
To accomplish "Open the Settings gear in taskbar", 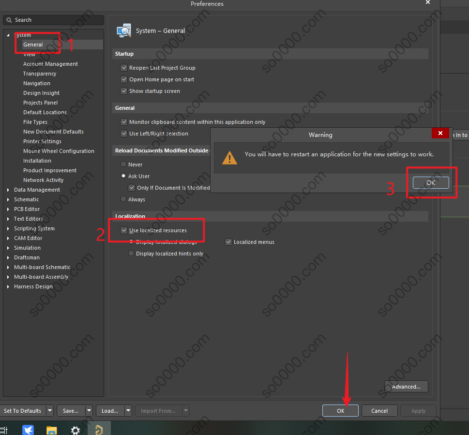I will click(x=76, y=430).
